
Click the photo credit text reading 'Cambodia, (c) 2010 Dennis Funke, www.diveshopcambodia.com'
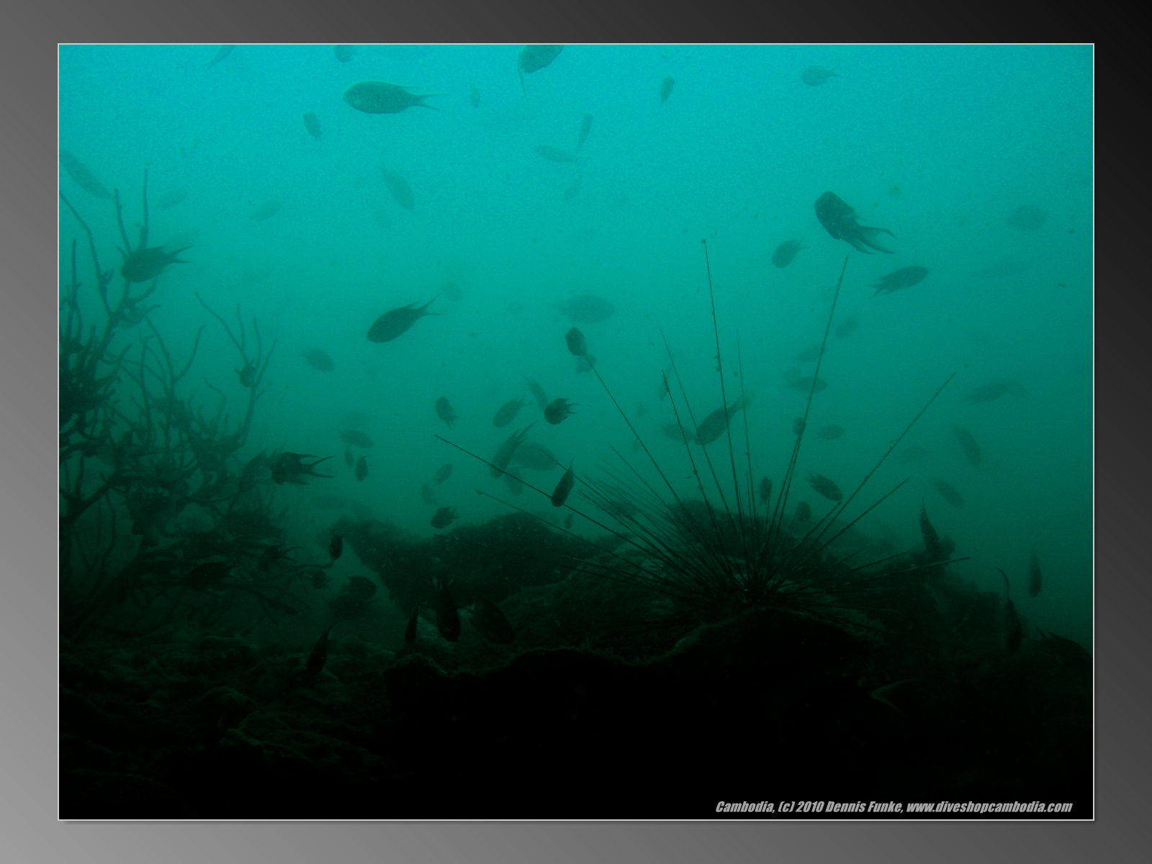[x=894, y=807]
